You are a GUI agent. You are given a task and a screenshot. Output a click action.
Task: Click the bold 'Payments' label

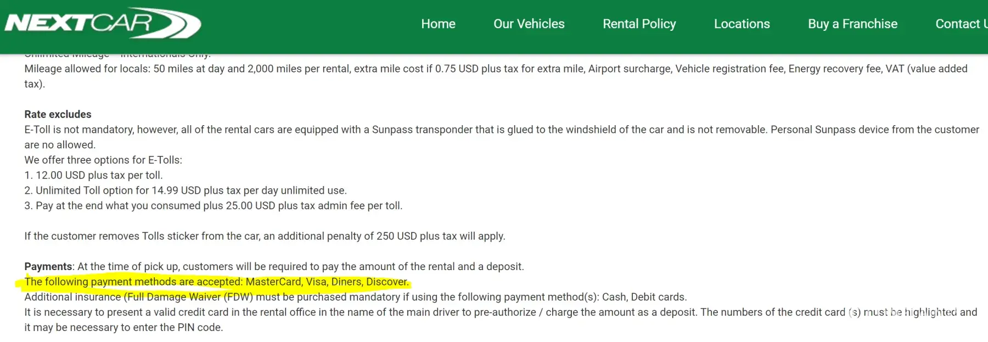point(48,266)
